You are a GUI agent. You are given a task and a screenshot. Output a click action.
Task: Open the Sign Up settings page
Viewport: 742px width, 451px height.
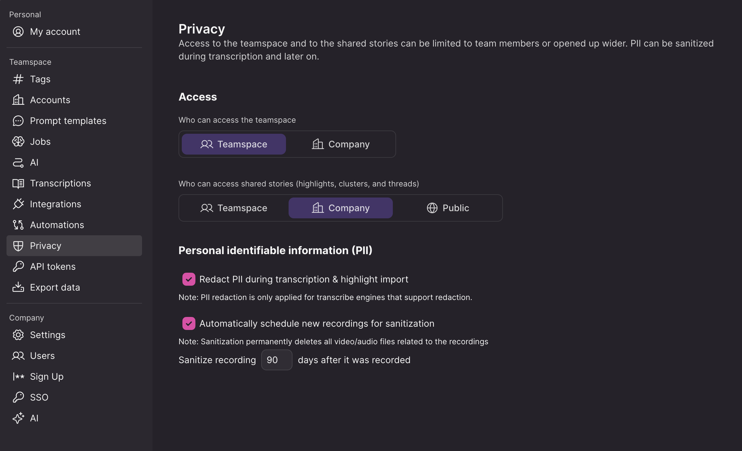(x=47, y=376)
